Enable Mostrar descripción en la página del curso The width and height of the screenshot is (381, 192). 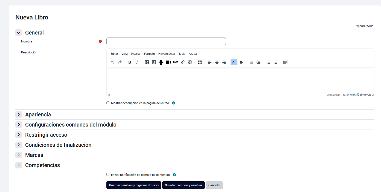click(108, 103)
